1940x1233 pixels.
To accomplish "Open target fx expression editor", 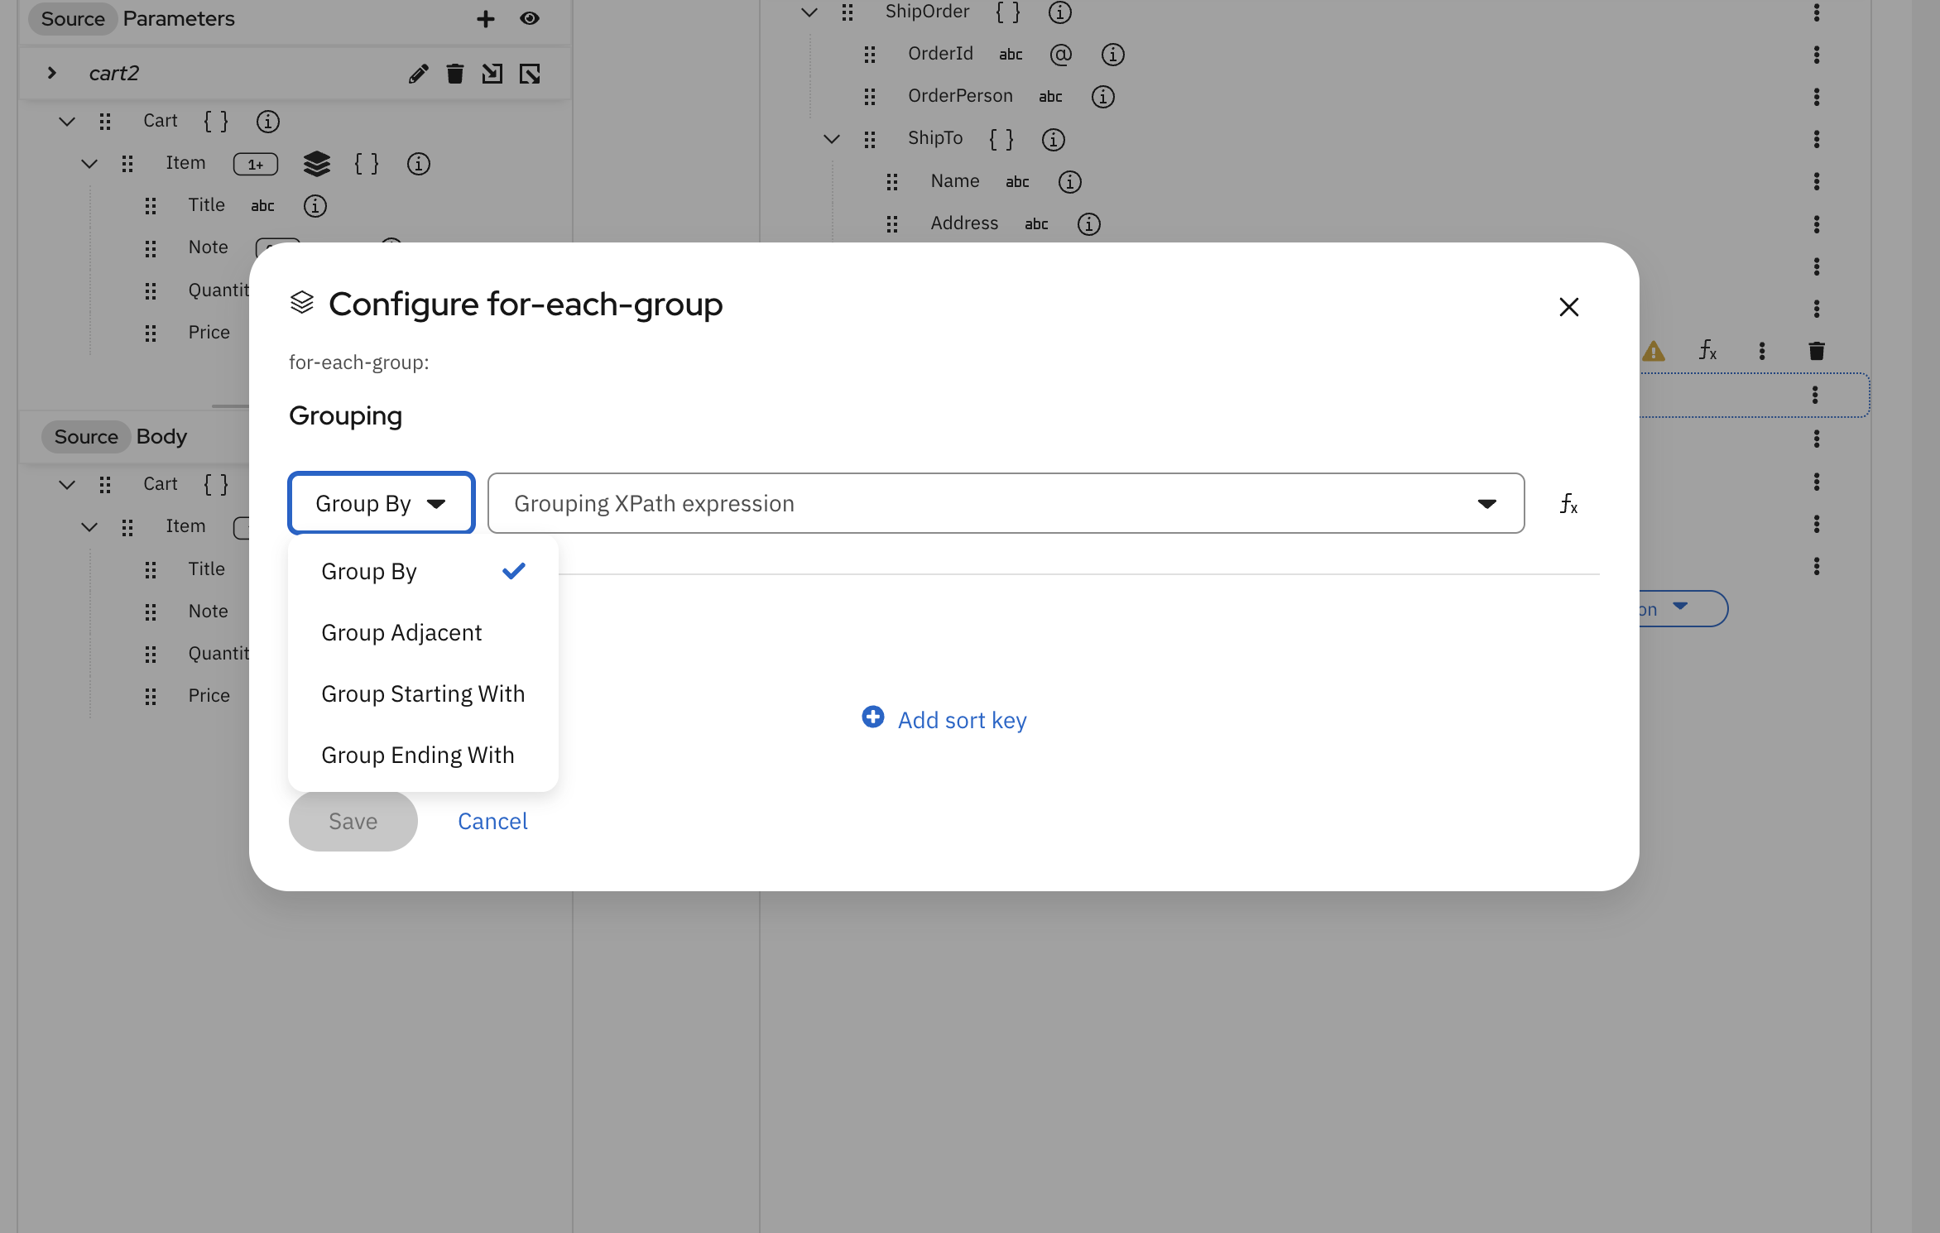I will click(x=1707, y=351).
